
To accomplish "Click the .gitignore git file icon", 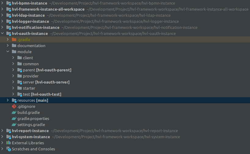I will (x=14, y=107).
